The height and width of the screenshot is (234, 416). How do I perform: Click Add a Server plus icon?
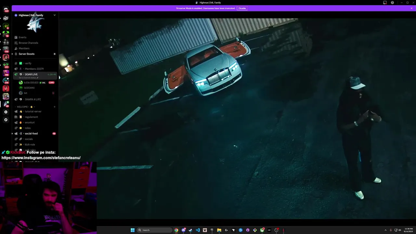6,112
